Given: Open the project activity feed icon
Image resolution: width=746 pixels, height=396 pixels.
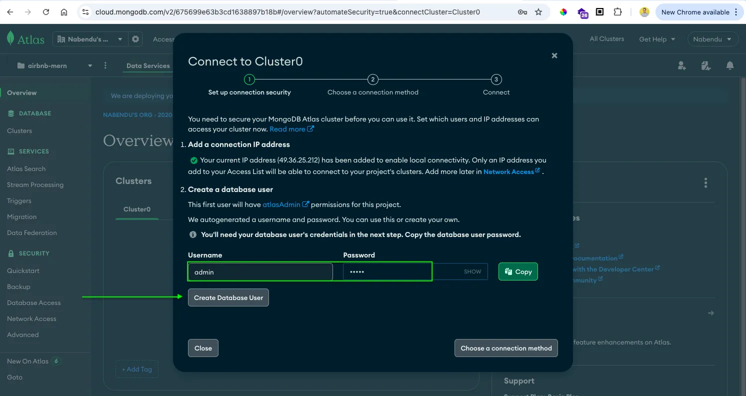Looking at the screenshot, I should click(x=706, y=65).
